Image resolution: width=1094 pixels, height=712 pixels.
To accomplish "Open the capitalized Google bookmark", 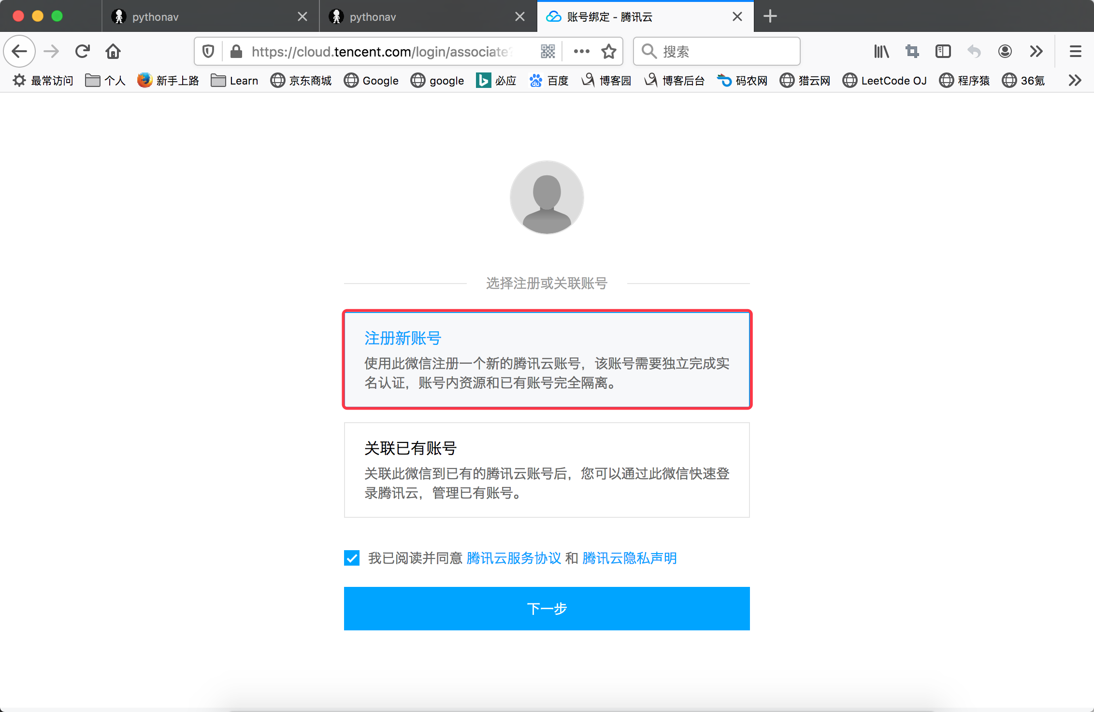I will [371, 80].
